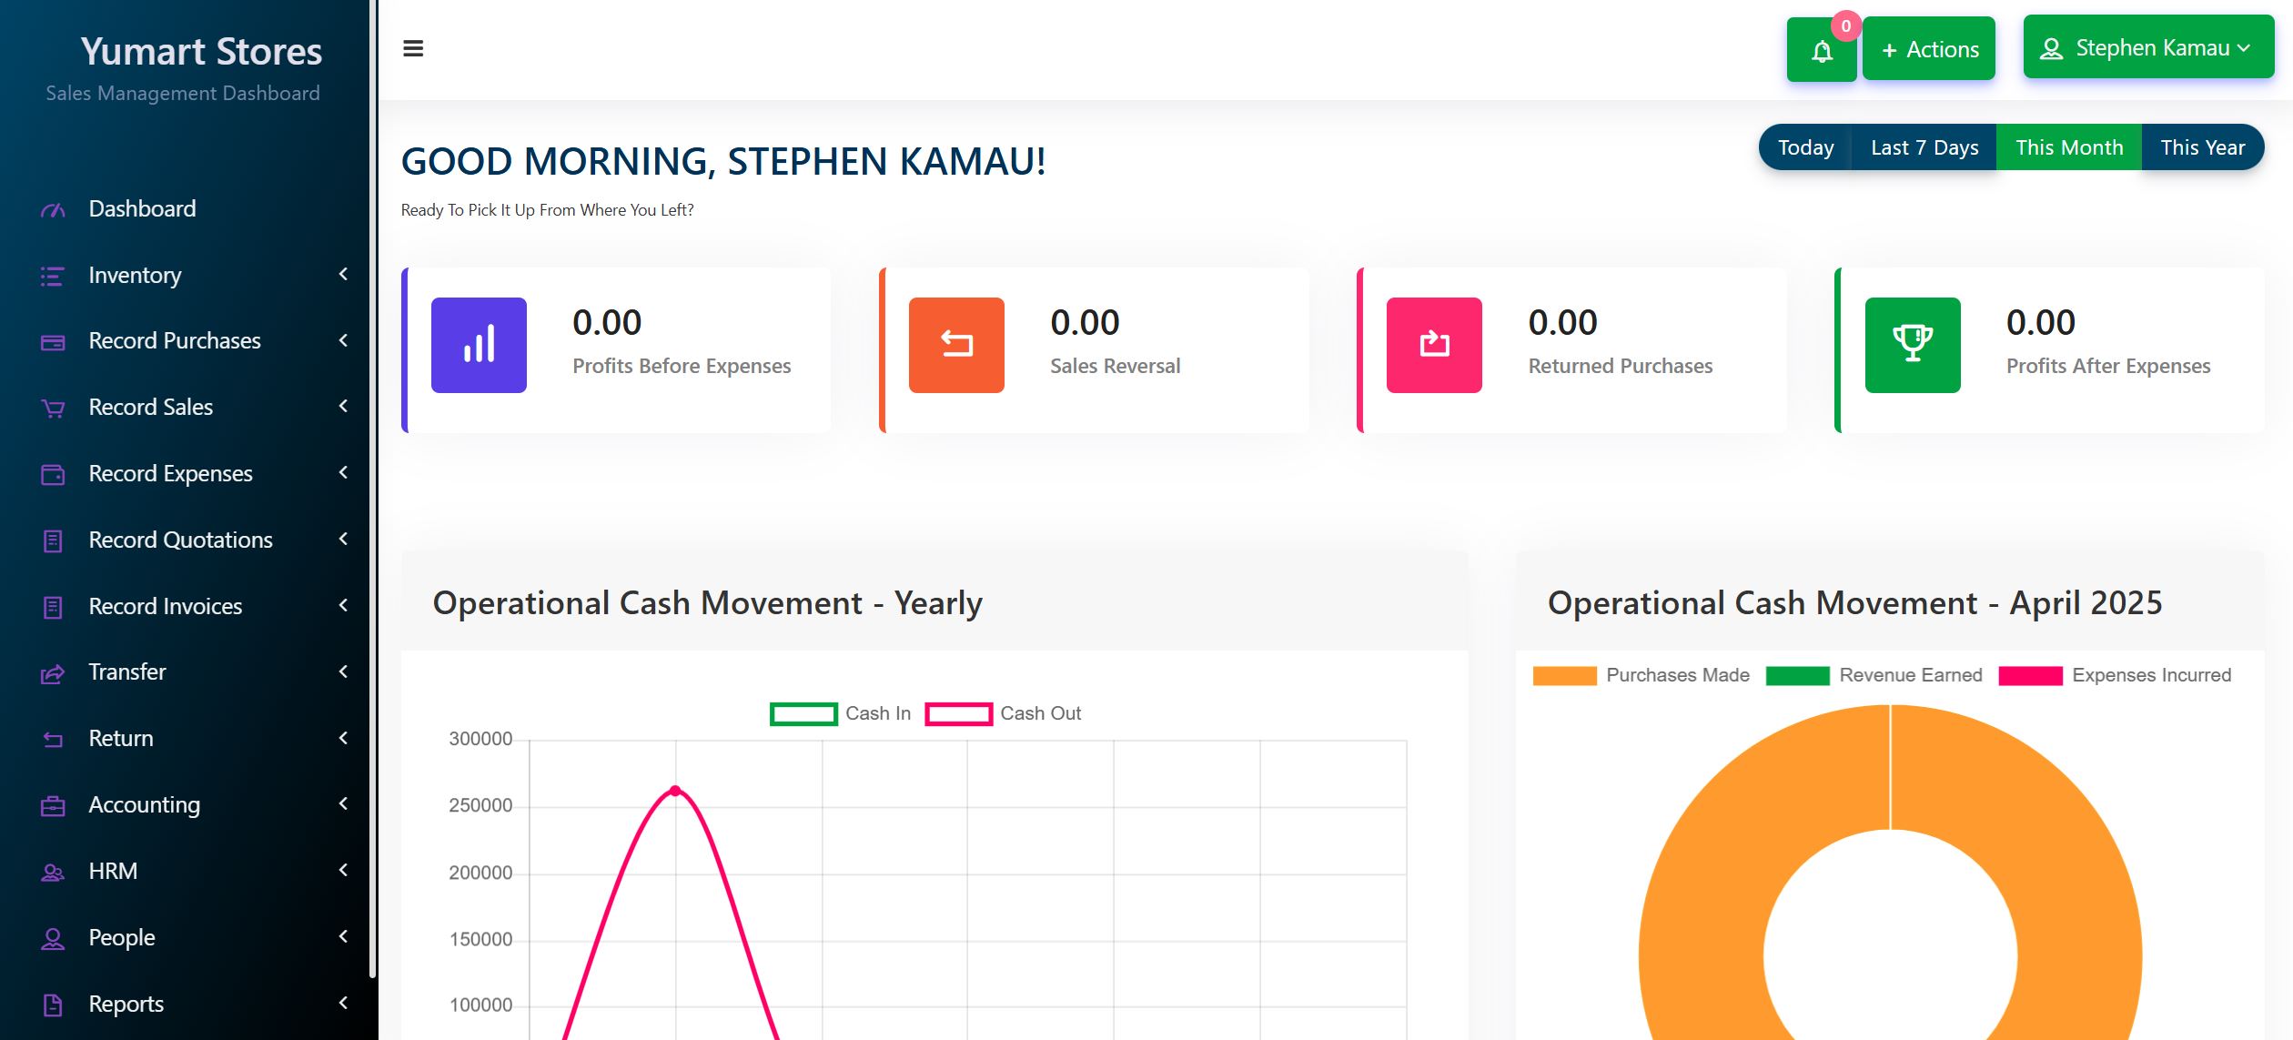Click the Record Purchases card icon
This screenshot has height=1040, width=2293.
53,342
